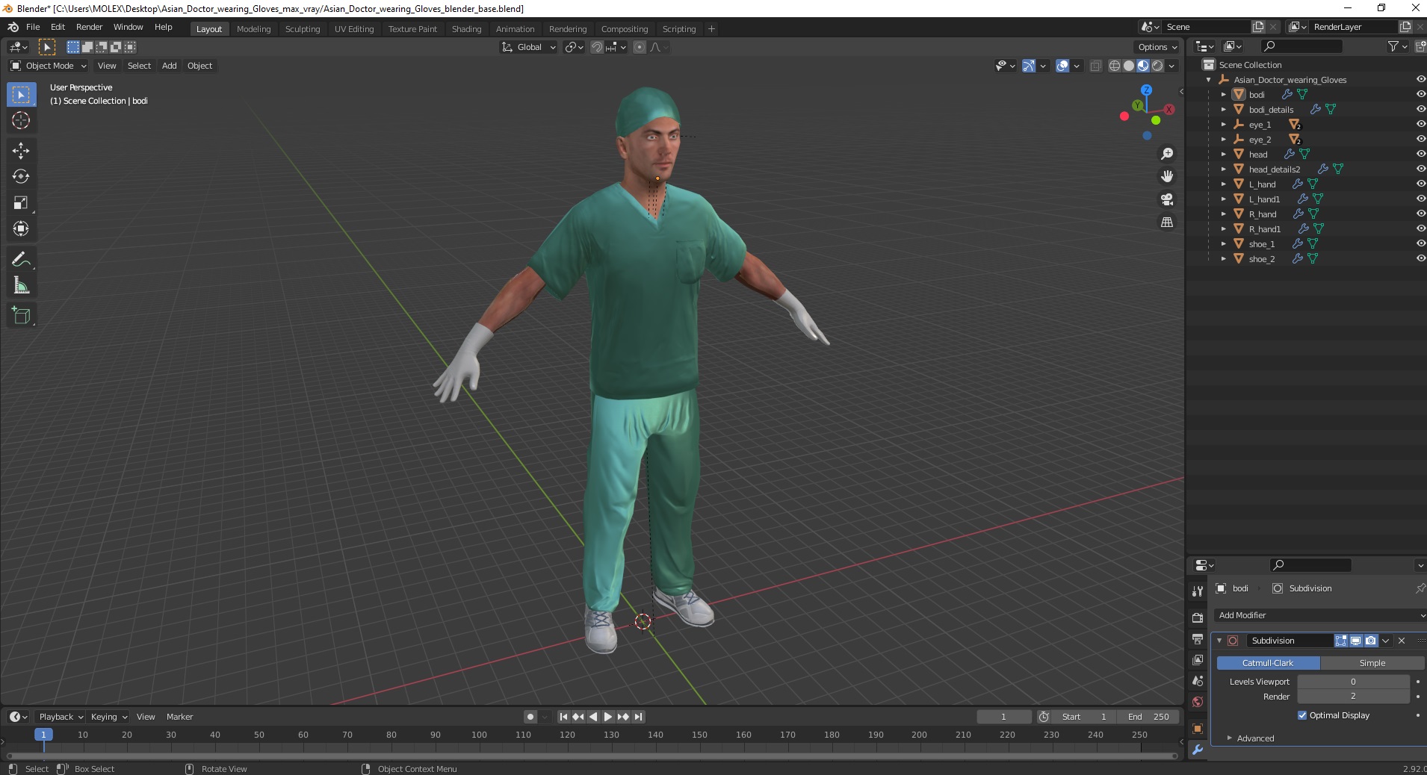Activate the Scale tool
The image size is (1427, 775).
21,203
